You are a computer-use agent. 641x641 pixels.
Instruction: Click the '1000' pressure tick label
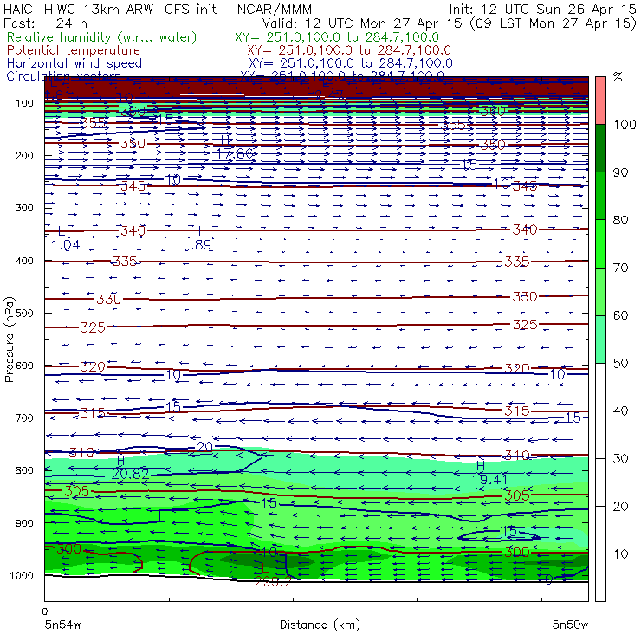pyautogui.click(x=22, y=575)
